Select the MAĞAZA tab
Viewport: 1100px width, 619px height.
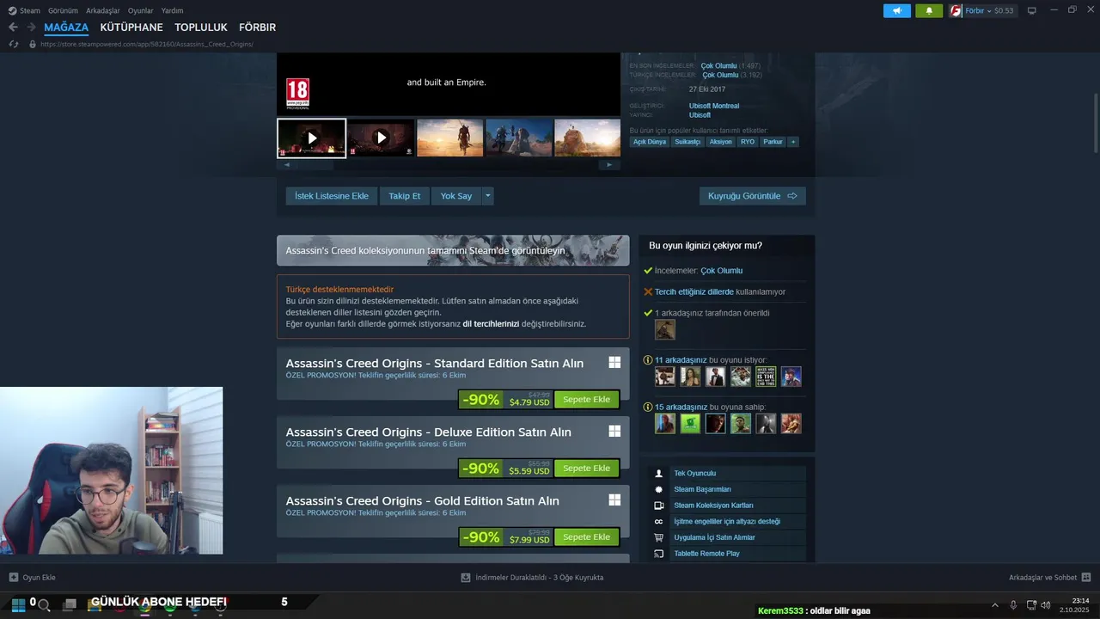(66, 28)
